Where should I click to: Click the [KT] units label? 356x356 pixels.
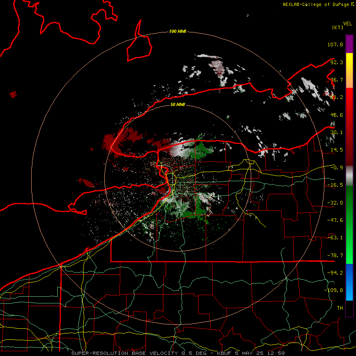[338, 27]
